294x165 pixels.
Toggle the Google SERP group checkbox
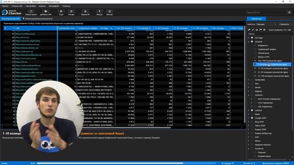point(252,118)
